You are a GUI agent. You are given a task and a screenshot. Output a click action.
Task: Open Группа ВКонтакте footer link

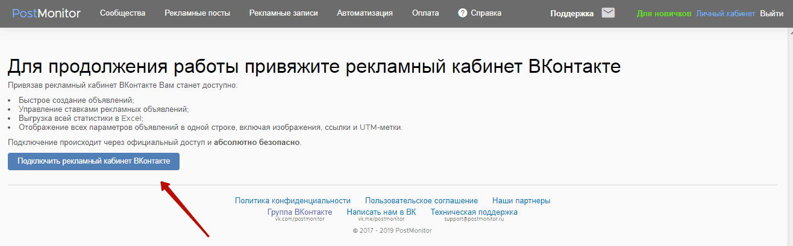[x=299, y=212]
